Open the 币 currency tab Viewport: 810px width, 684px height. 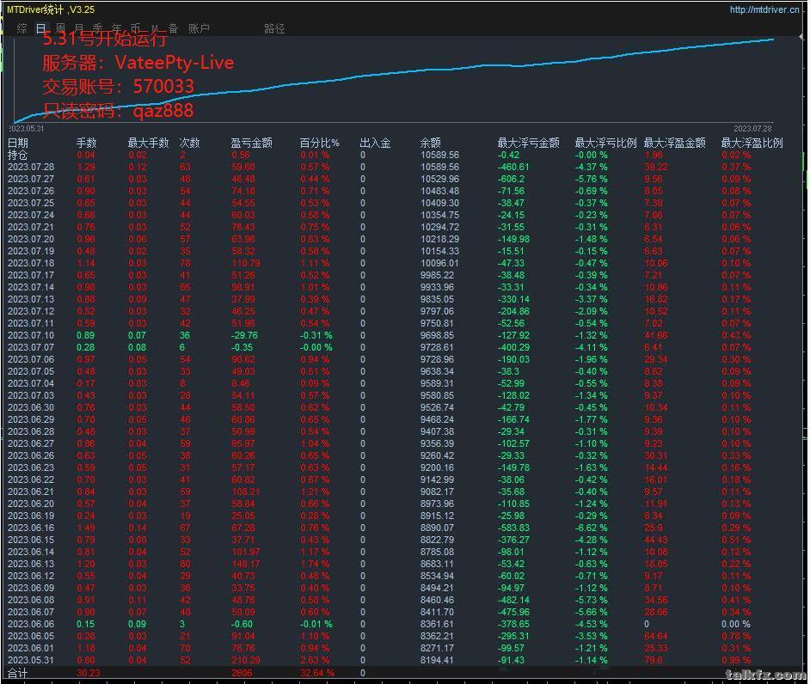point(136,28)
